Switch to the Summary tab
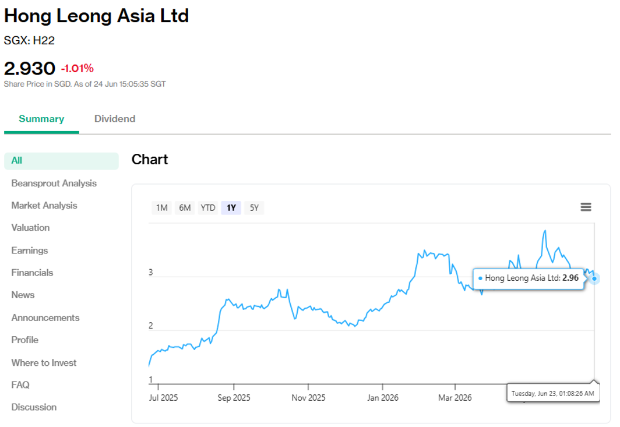Image resolution: width=620 pixels, height=427 pixels. (x=41, y=119)
